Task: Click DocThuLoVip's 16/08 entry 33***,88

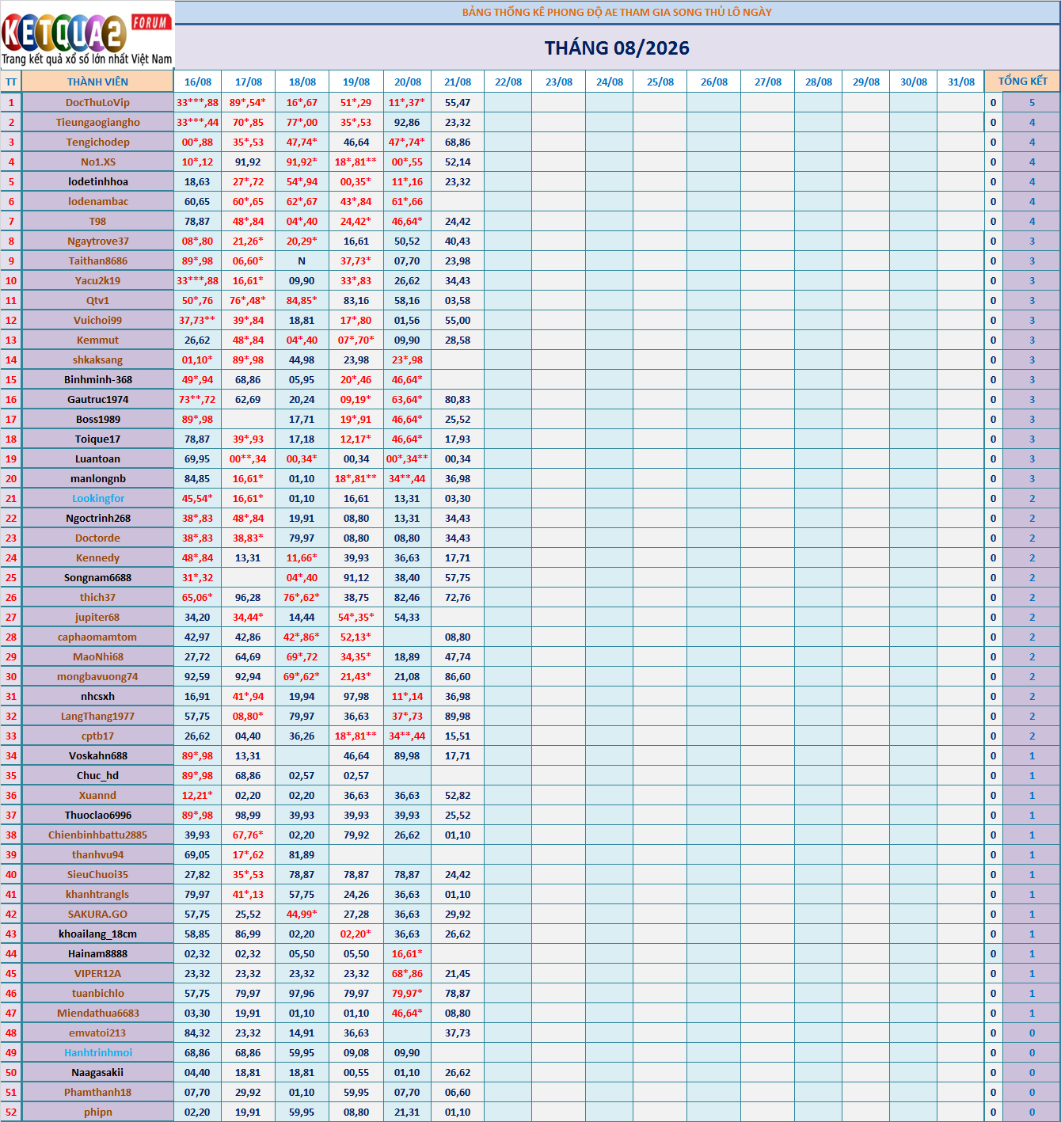Action: [197, 102]
